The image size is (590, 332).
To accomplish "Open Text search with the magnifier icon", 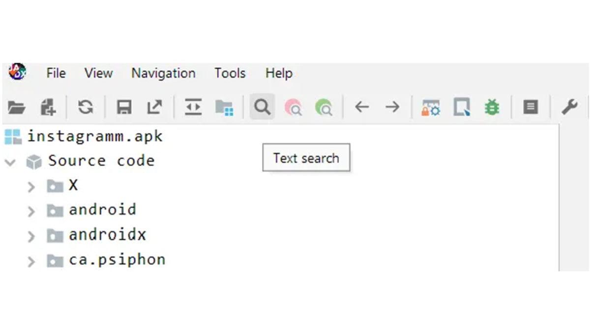I will 262,107.
